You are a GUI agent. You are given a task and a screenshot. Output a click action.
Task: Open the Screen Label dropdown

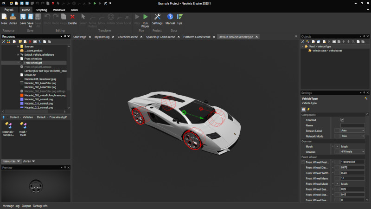coord(352,131)
